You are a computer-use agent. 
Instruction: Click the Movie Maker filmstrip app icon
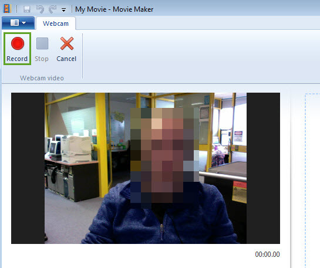pos(6,9)
